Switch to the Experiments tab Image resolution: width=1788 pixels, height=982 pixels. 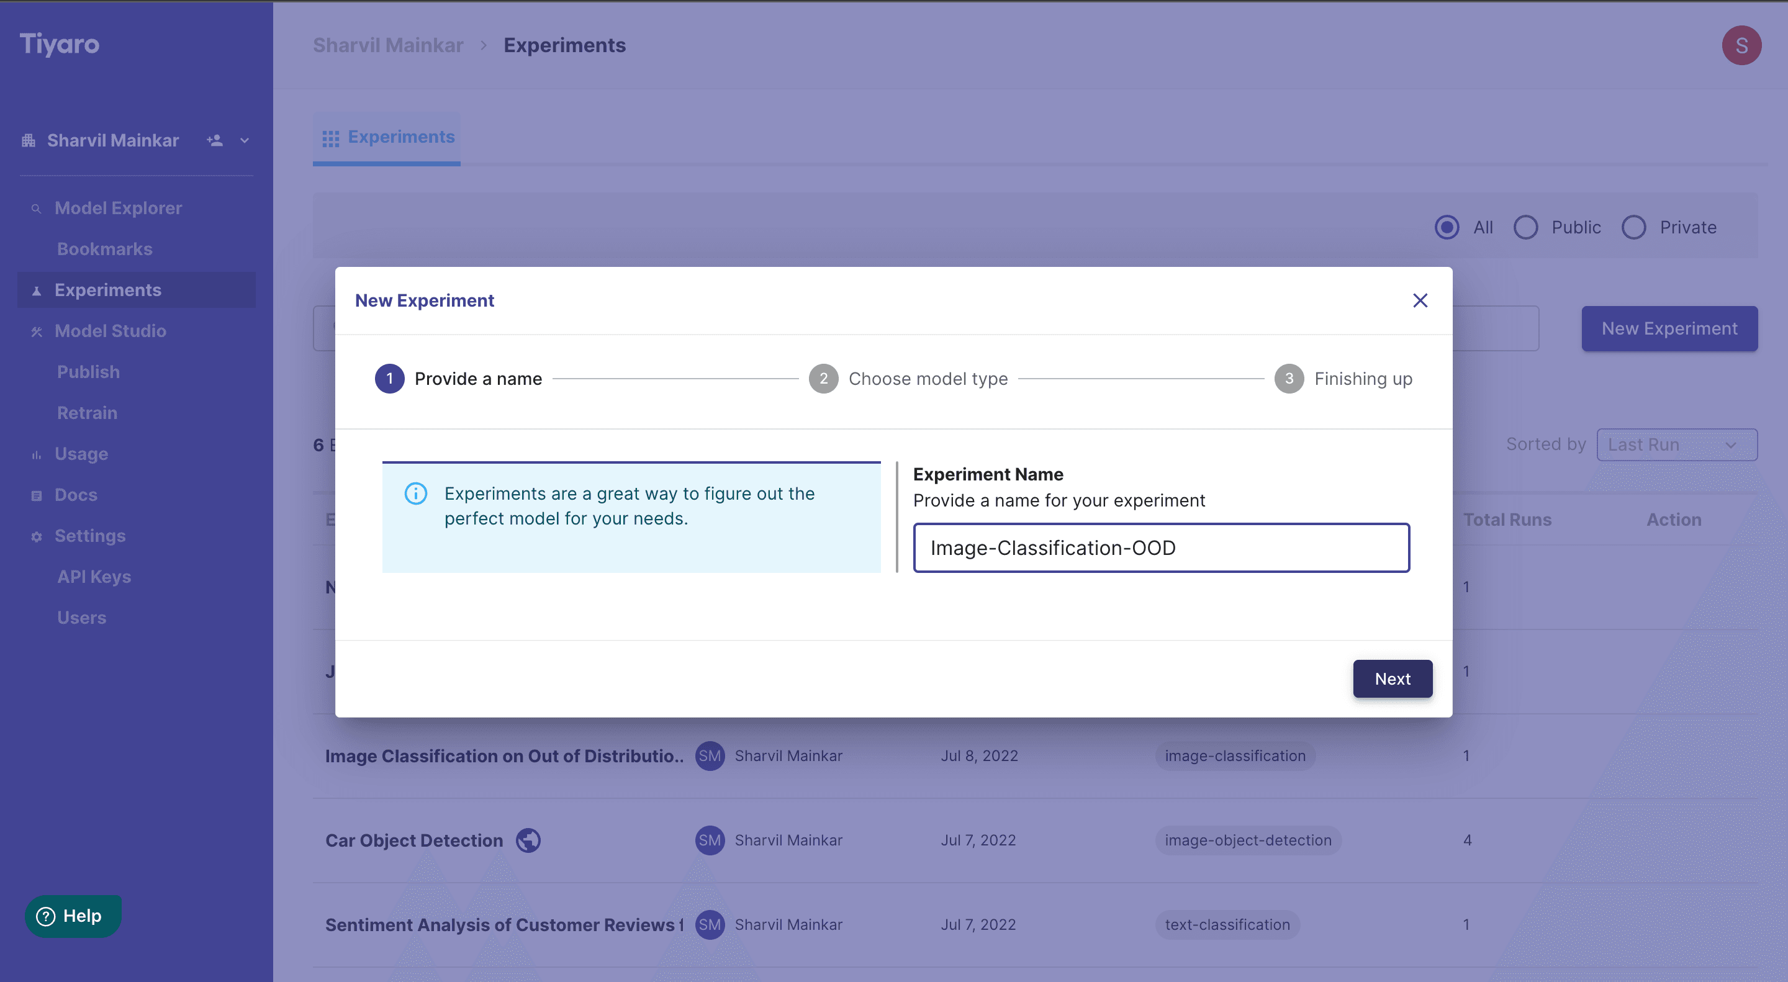[x=387, y=137]
